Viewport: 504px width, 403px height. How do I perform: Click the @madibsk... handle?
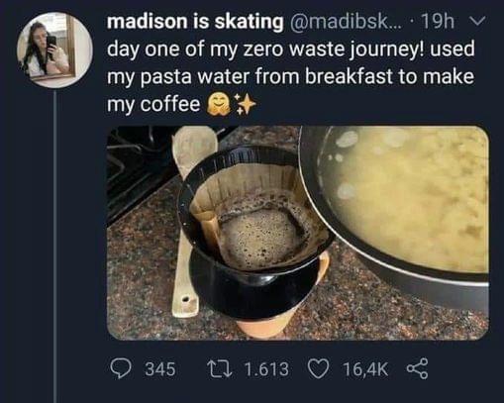(x=347, y=22)
